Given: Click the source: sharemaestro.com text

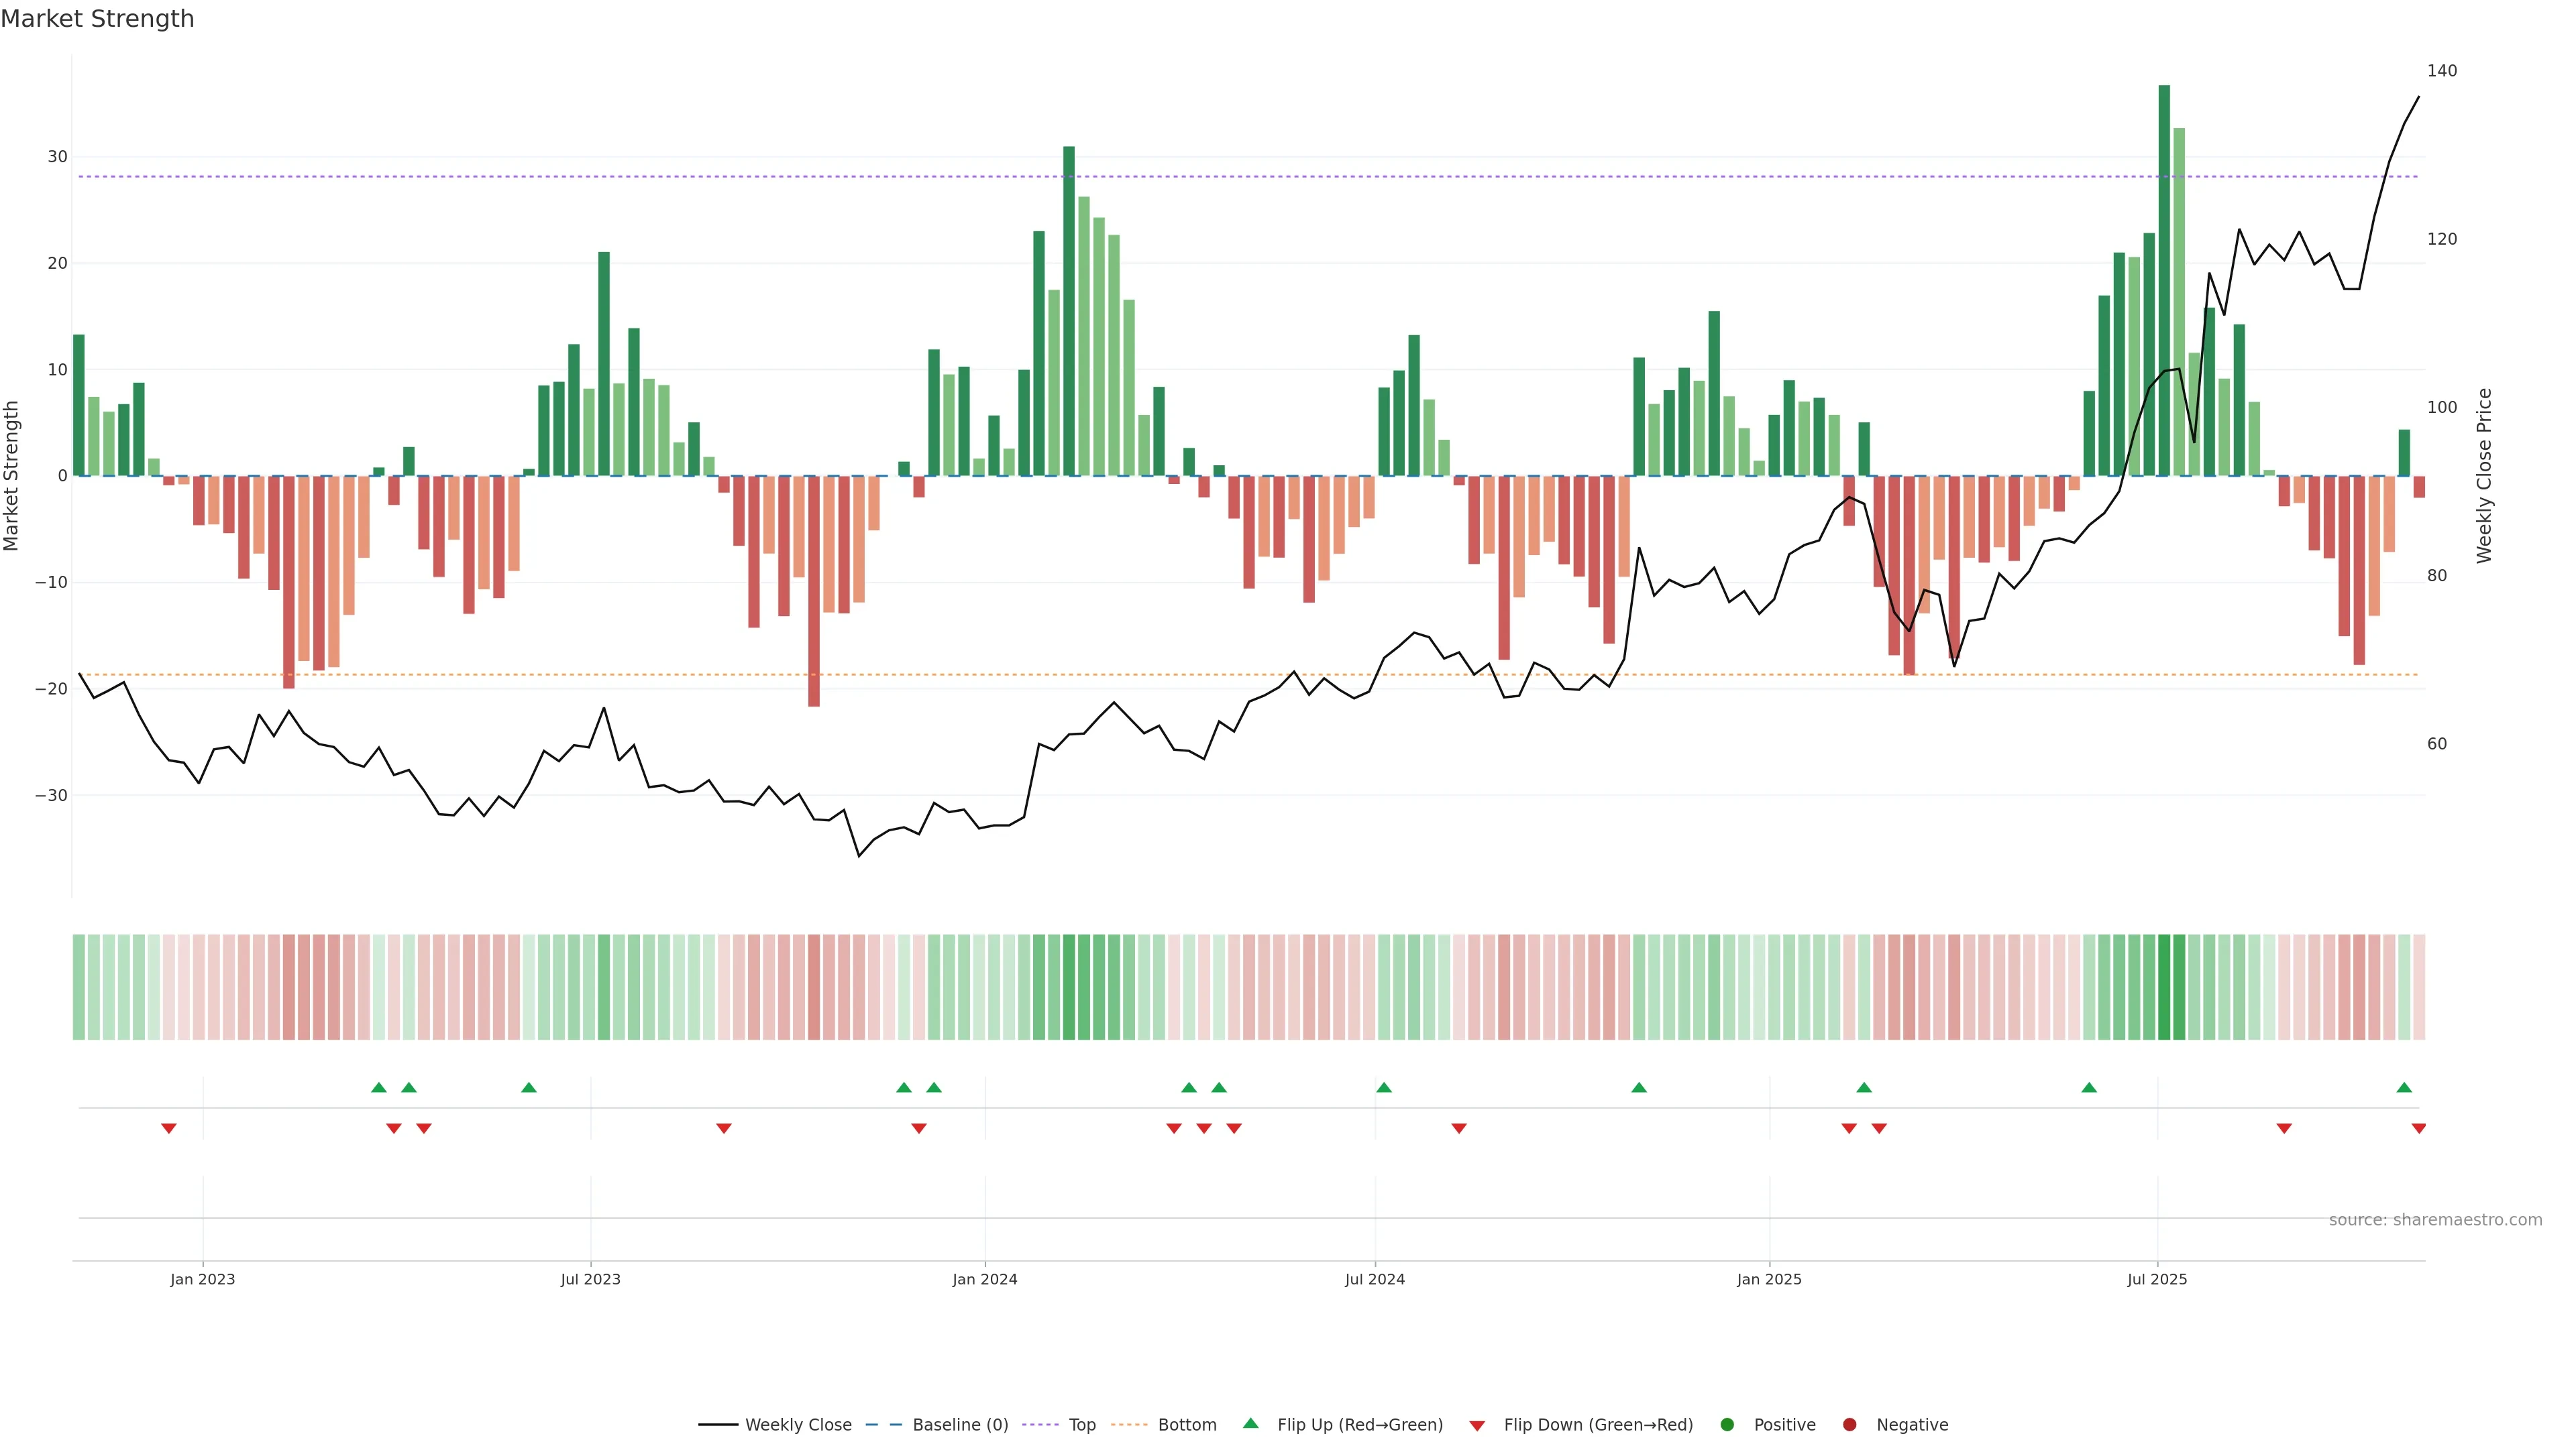Looking at the screenshot, I should point(2435,1220).
